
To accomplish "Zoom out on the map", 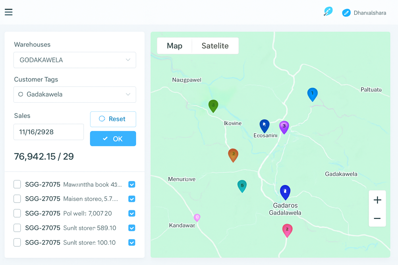I will click(x=377, y=218).
